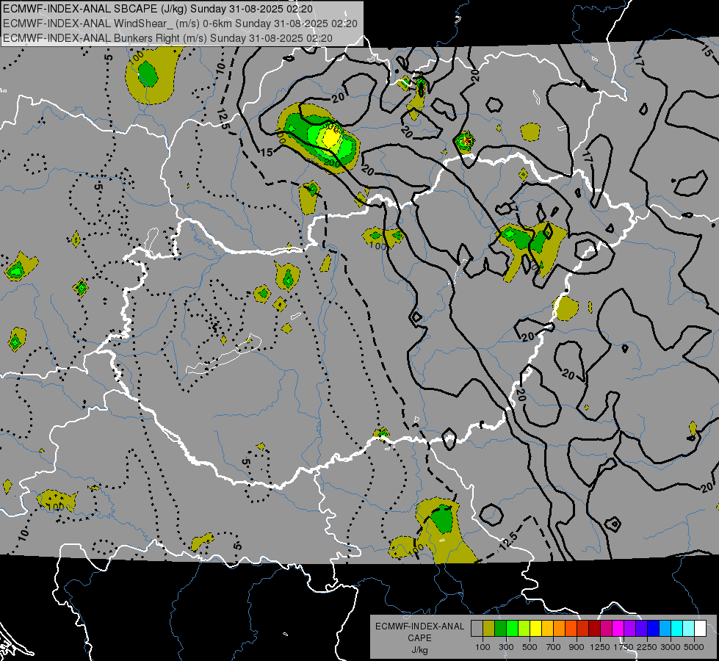This screenshot has width=719, height=661.
Task: Click the legend tick label 700
Action: (554, 647)
